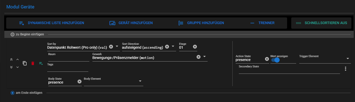Clear the Gewerk selection

199,57
